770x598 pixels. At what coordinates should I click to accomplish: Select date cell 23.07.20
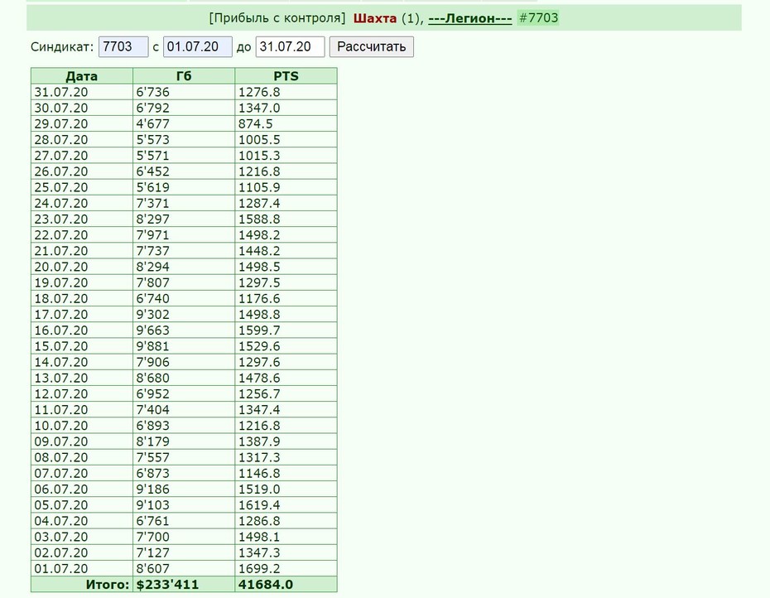61,219
